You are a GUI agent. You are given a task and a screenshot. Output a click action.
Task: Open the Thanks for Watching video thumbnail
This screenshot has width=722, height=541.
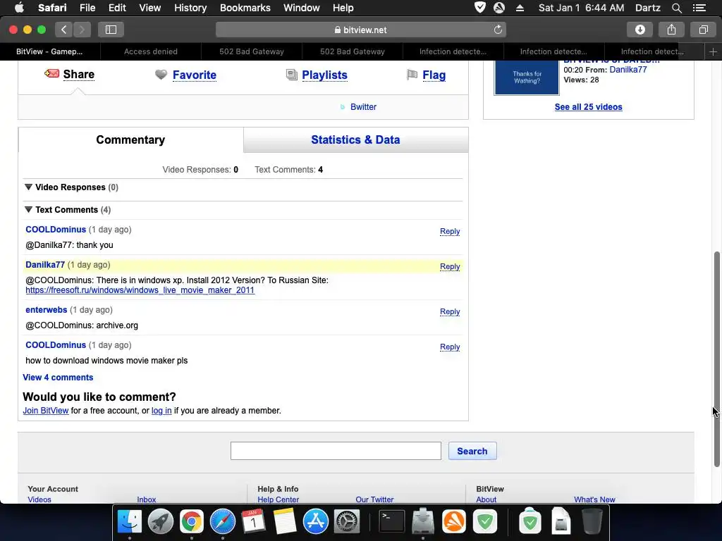(x=527, y=77)
